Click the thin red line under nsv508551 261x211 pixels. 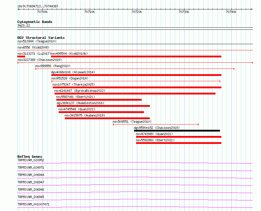tap(156, 124)
